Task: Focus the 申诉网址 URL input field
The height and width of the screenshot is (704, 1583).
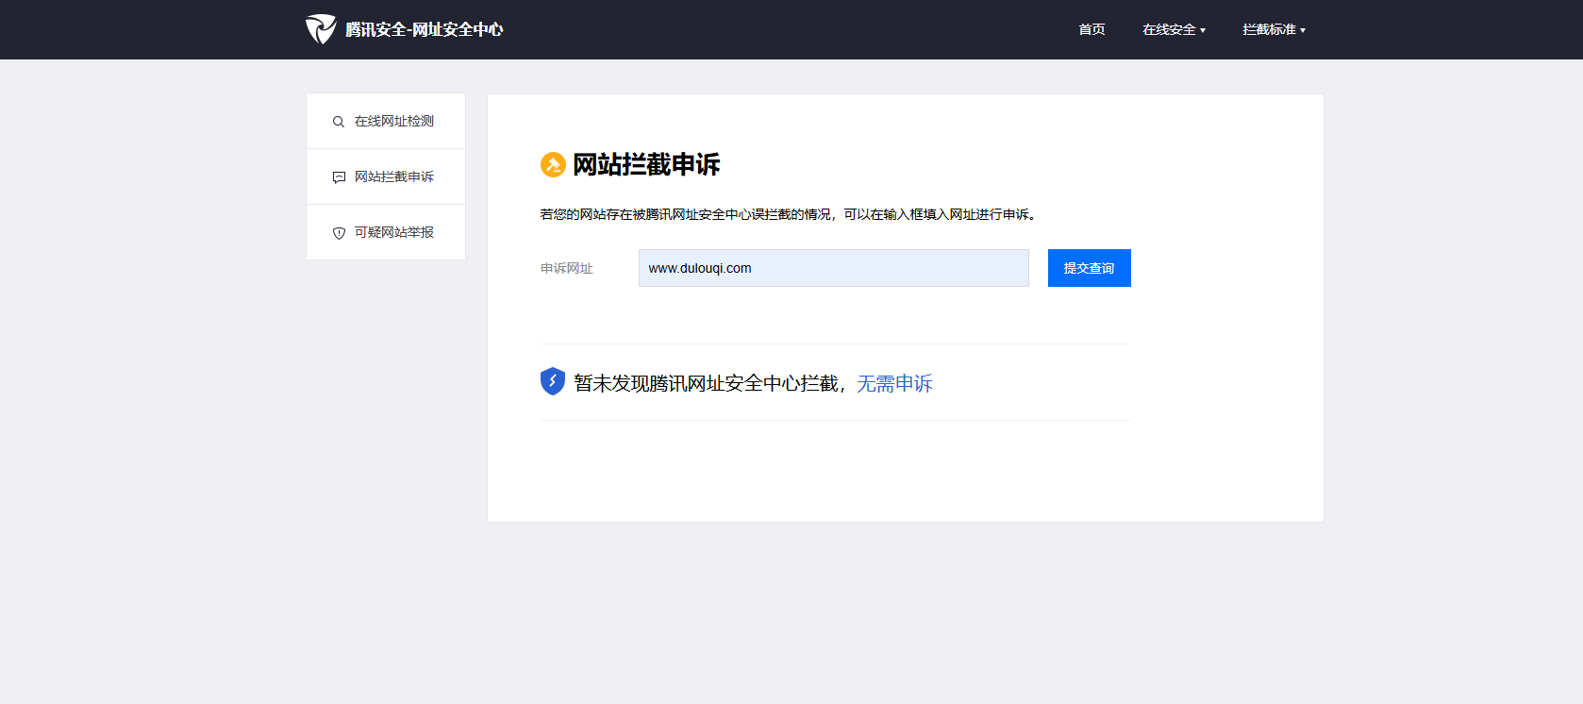Action: pos(834,268)
